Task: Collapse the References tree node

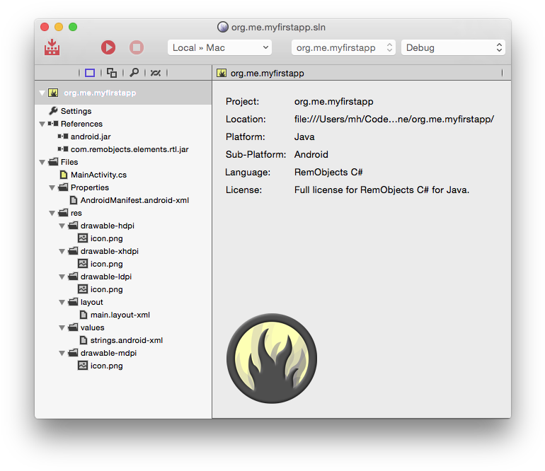Action: pyautogui.click(x=42, y=124)
